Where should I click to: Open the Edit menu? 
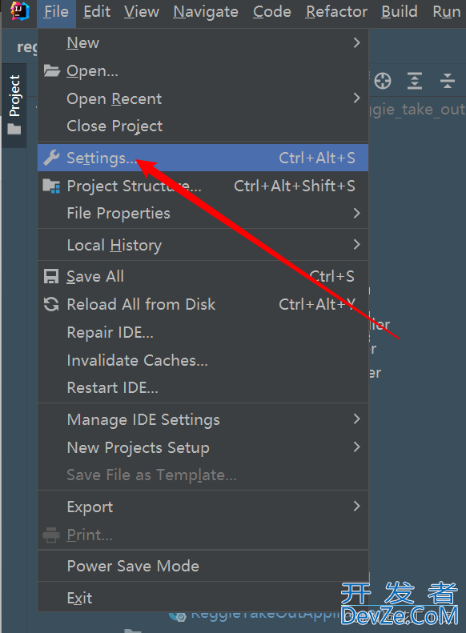[x=97, y=12]
